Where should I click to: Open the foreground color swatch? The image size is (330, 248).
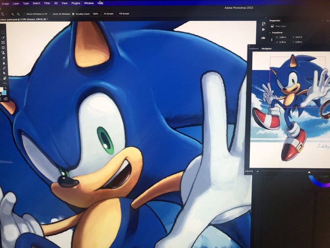pyautogui.click(x=1, y=89)
